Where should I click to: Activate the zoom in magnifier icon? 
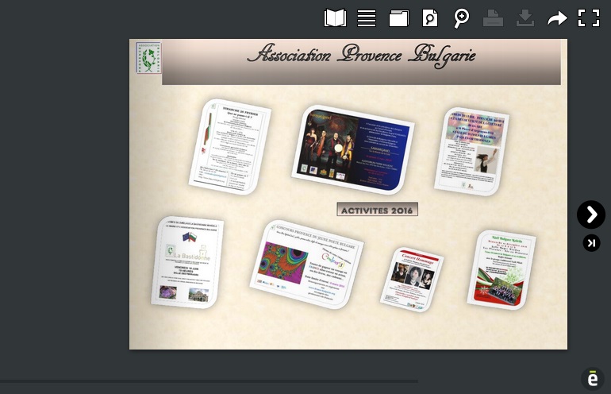[461, 18]
